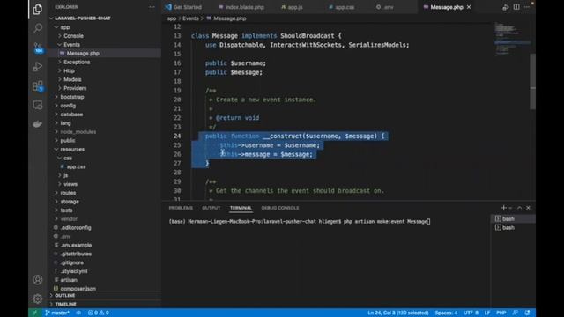Image resolution: width=564 pixels, height=317 pixels.
Task: Open the DEBUG CONSOLE panel tab
Action: coord(280,208)
